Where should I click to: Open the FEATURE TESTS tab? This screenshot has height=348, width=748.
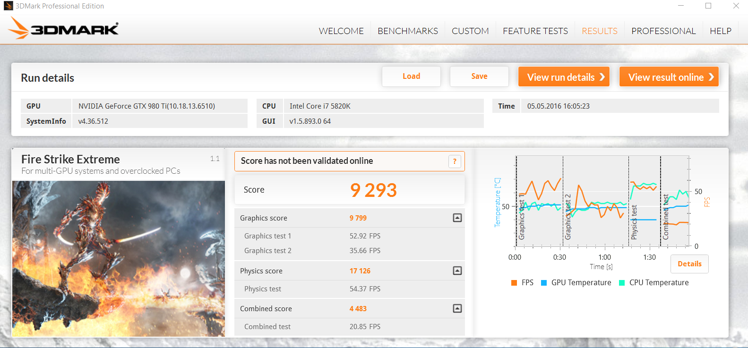tap(535, 31)
